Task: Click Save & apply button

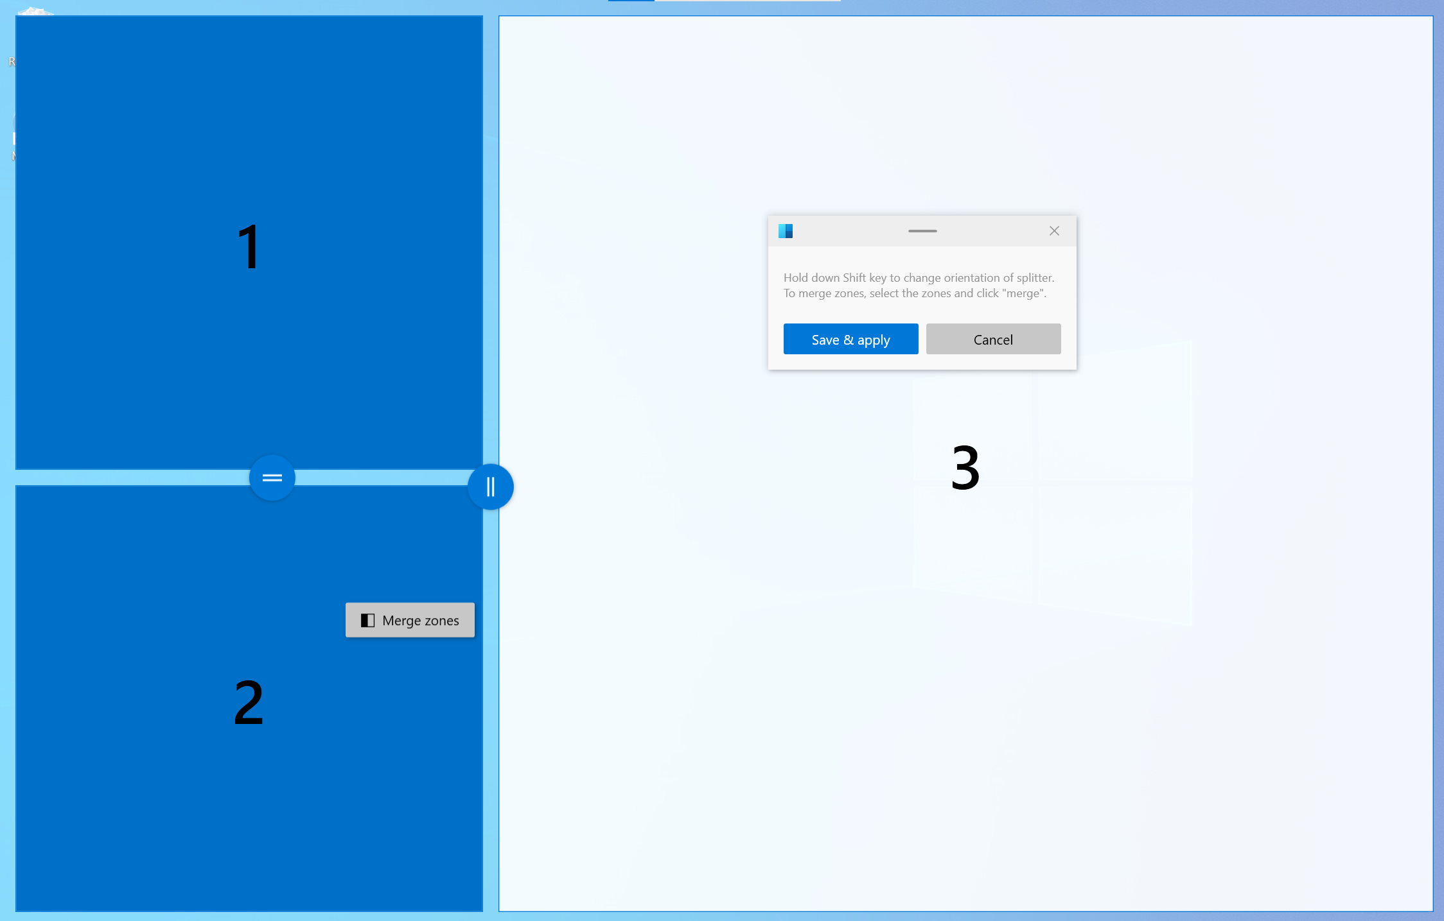Action: tap(850, 338)
